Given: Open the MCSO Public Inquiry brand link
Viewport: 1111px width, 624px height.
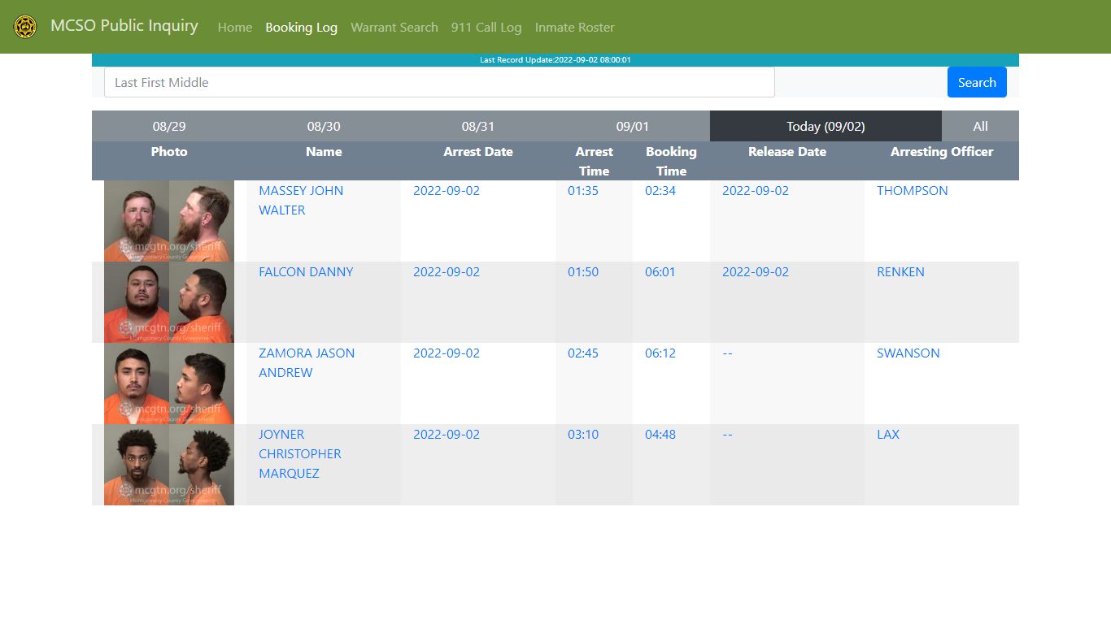Looking at the screenshot, I should click(124, 26).
